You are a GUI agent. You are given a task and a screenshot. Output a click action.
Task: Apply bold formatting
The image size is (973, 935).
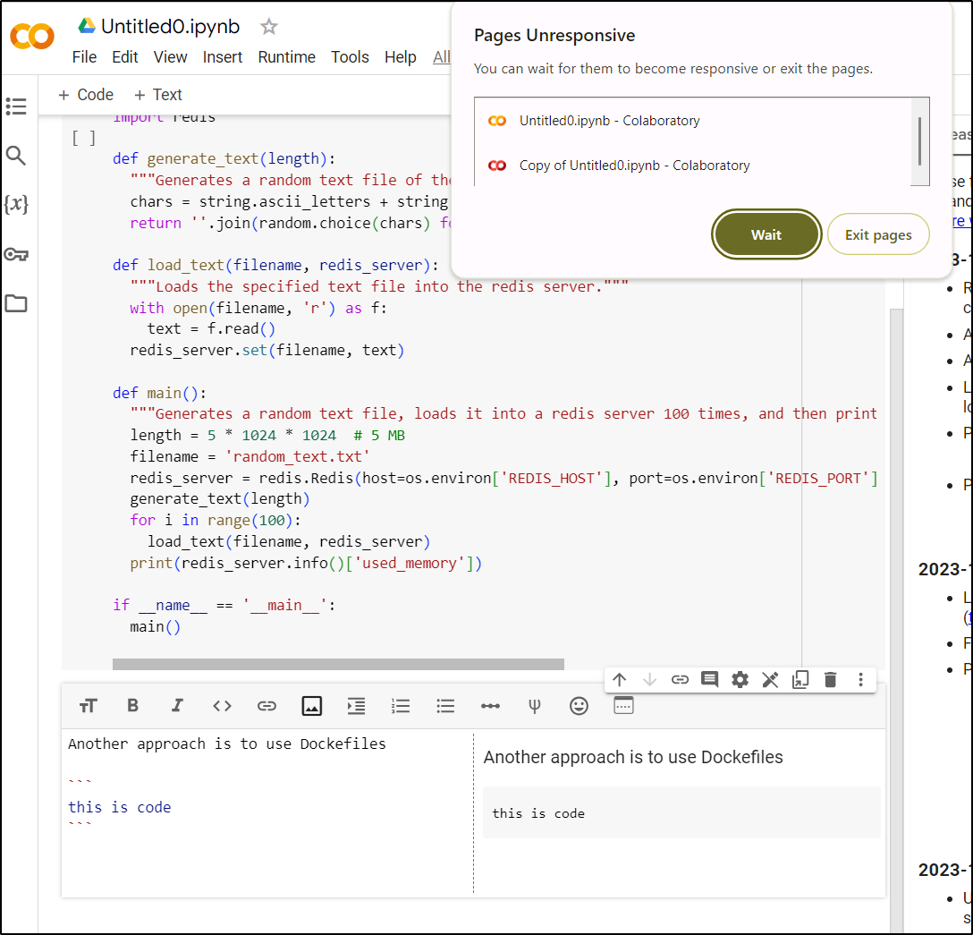pyautogui.click(x=132, y=706)
